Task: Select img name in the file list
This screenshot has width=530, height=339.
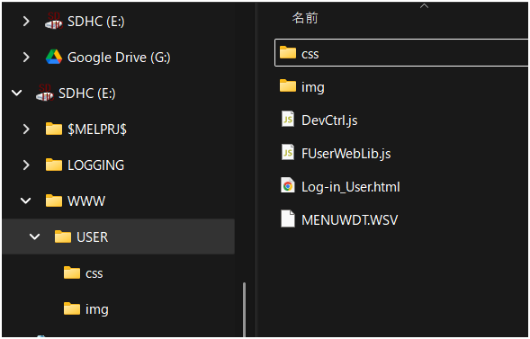Action: coord(313,87)
